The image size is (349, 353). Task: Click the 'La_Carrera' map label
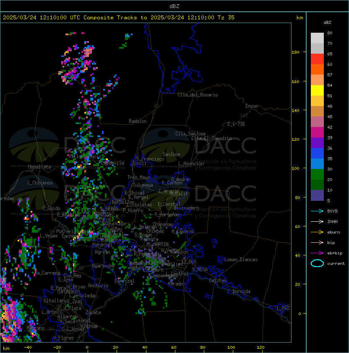[x=47, y=273]
